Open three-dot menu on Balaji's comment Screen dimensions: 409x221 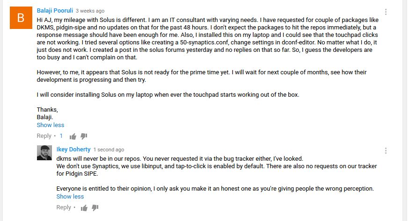[x=386, y=12]
